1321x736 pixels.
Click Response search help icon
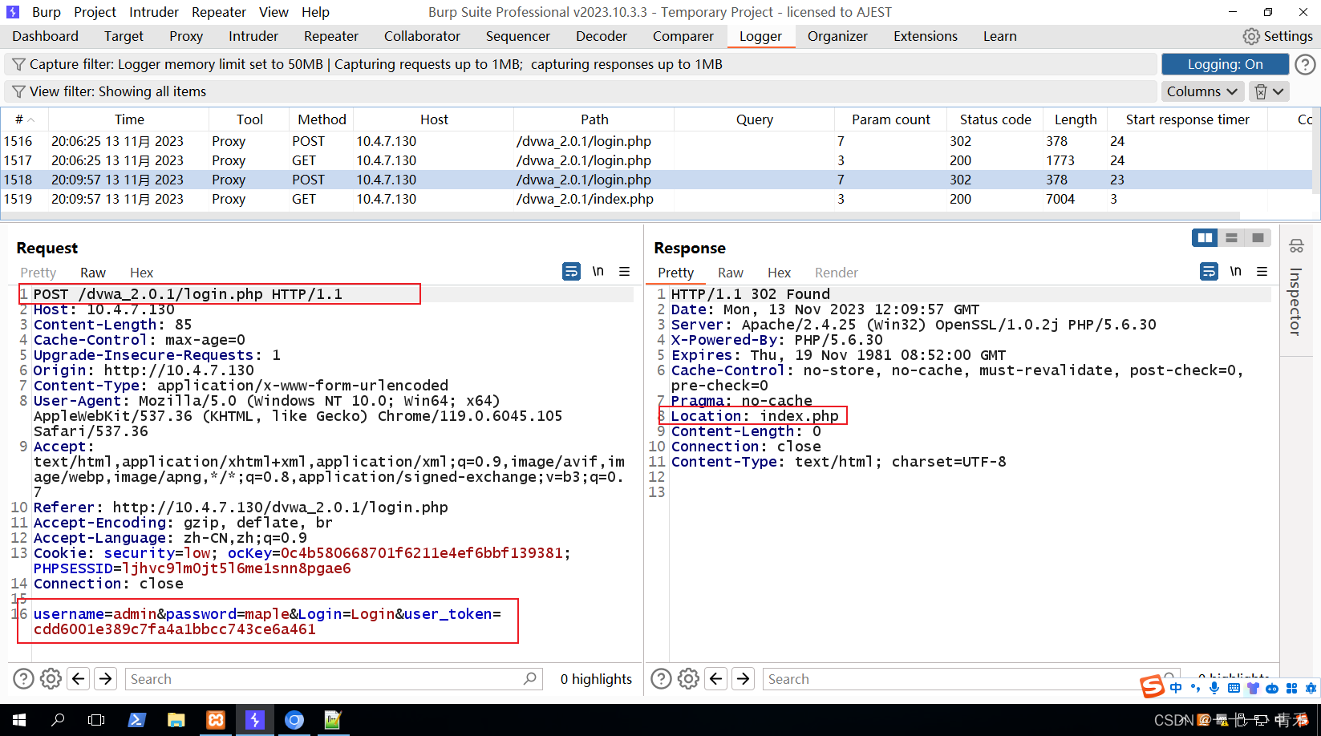pos(661,679)
